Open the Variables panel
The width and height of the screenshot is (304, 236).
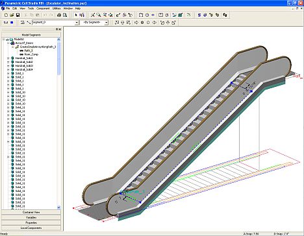[x=31, y=217]
